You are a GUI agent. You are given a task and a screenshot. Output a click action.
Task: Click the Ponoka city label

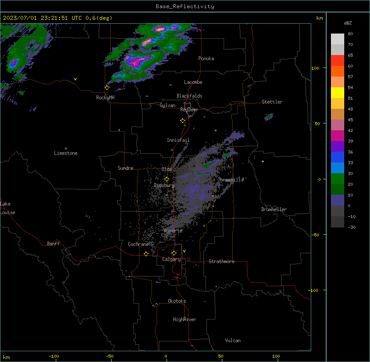tap(206, 58)
